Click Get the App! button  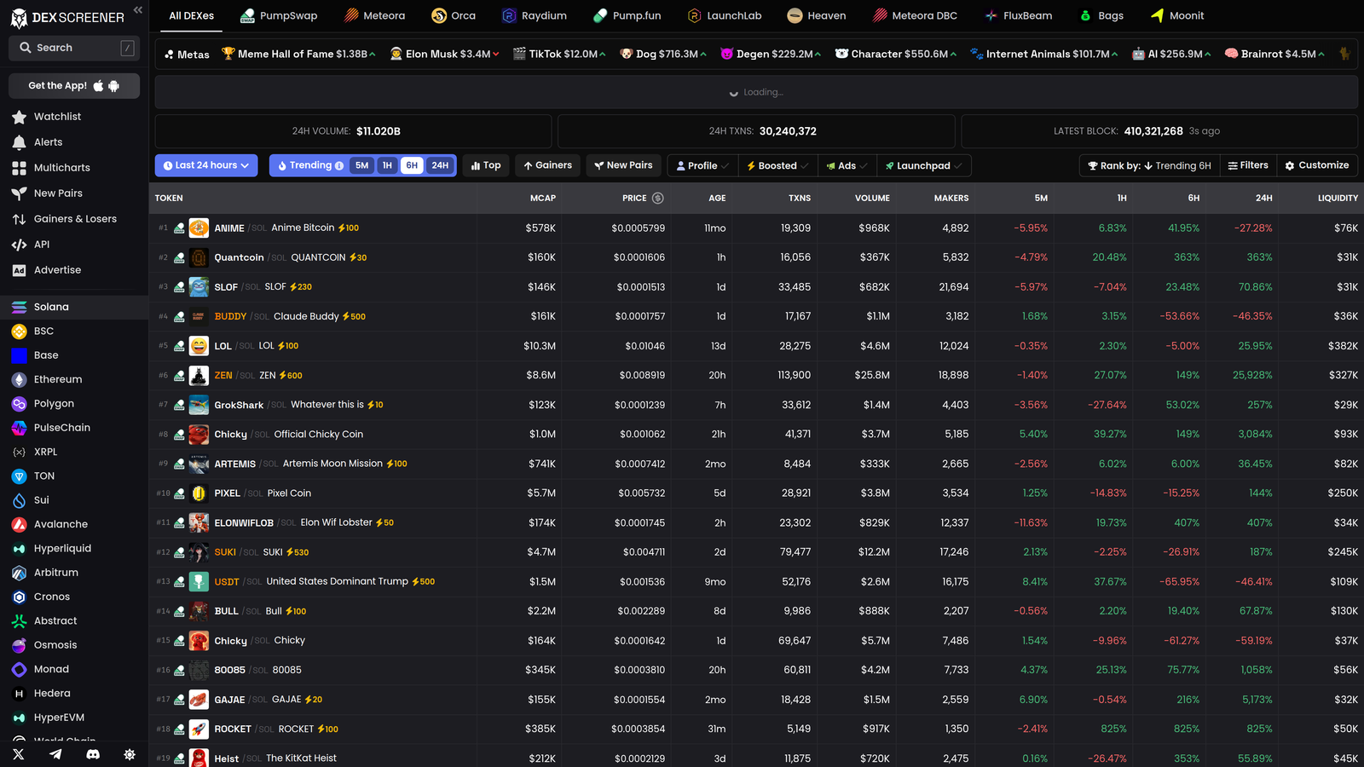[74, 85]
